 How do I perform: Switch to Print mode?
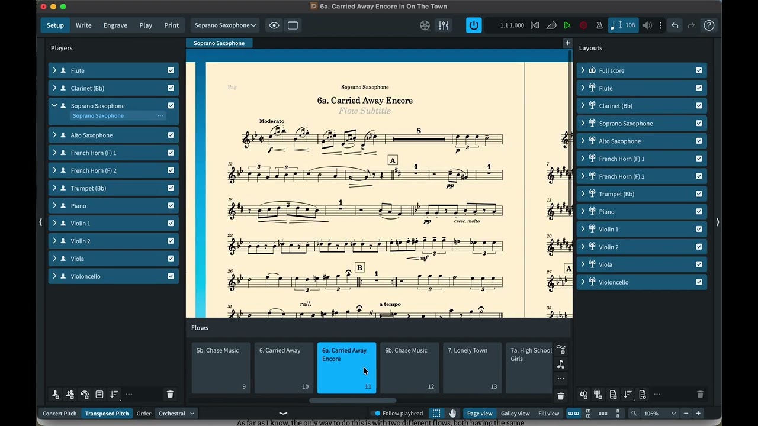[x=172, y=25]
